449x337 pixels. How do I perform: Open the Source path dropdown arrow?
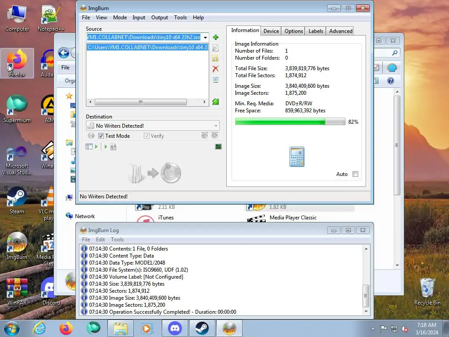point(205,38)
